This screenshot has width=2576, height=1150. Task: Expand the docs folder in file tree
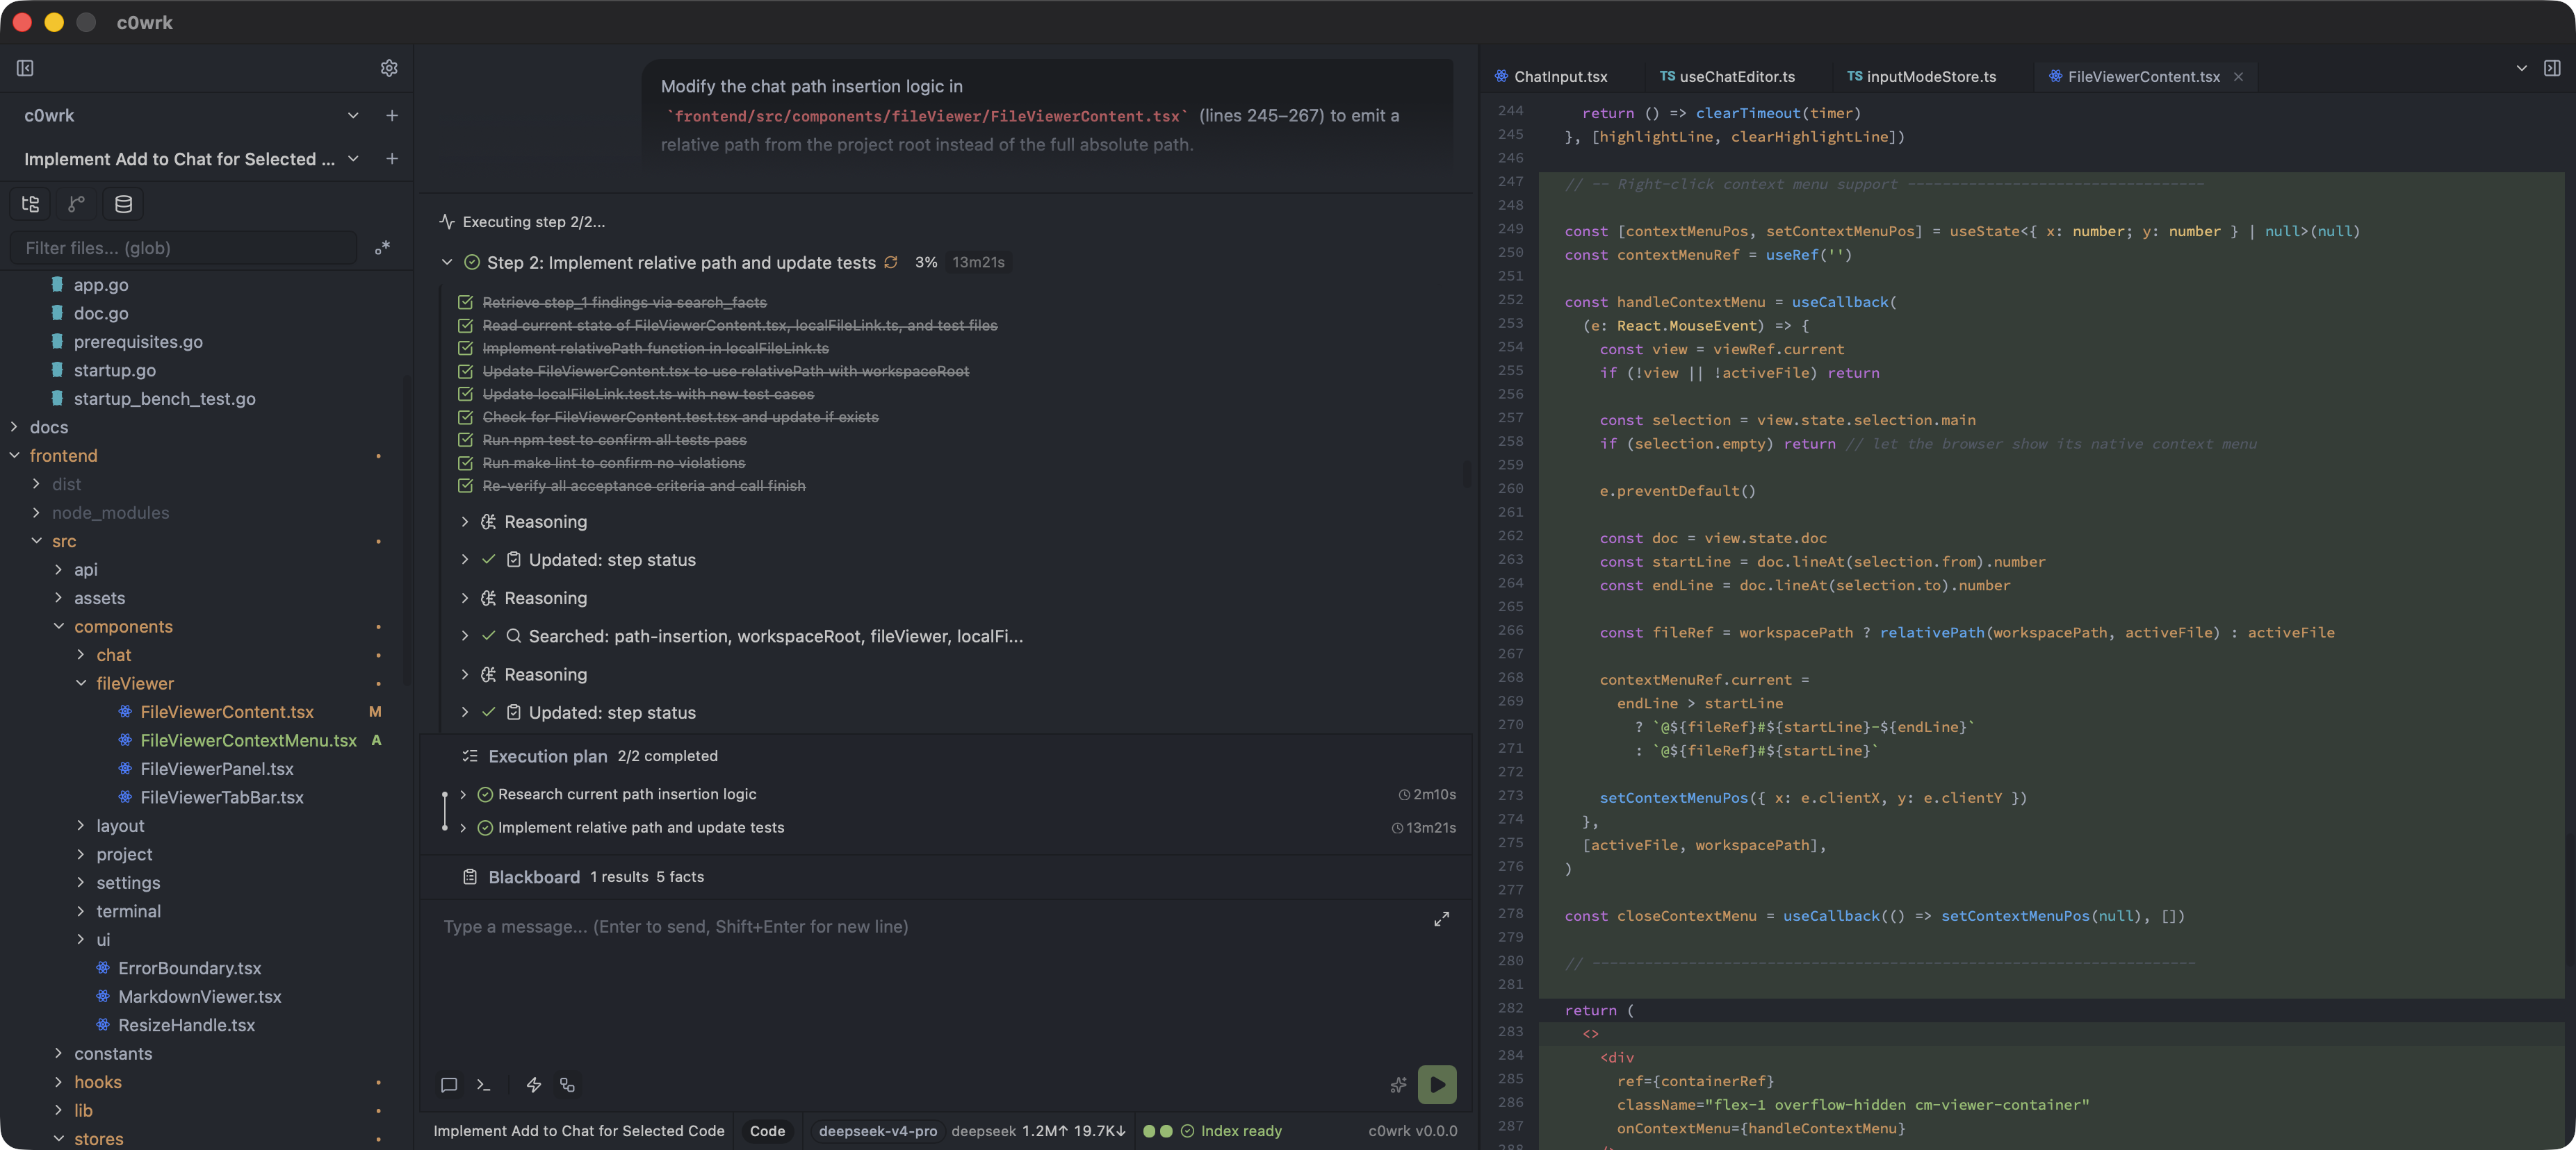click(14, 426)
